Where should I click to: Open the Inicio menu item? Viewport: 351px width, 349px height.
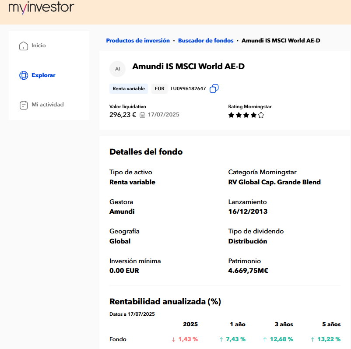(x=39, y=46)
